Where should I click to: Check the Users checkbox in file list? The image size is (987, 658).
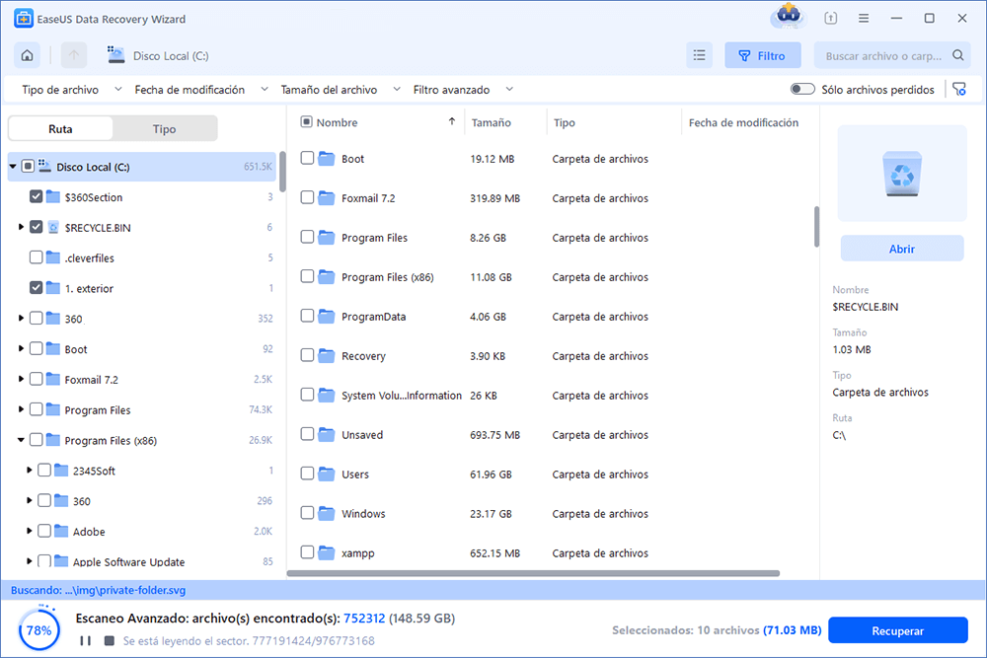tap(307, 474)
